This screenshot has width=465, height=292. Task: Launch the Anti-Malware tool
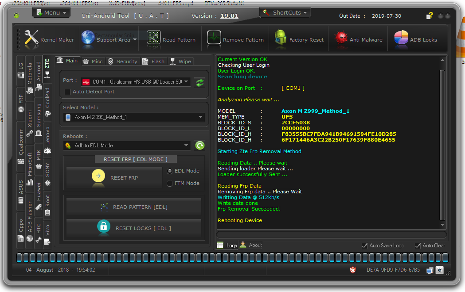click(x=359, y=39)
